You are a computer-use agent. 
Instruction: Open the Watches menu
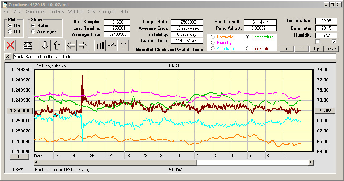pyautogui.click(x=76, y=12)
